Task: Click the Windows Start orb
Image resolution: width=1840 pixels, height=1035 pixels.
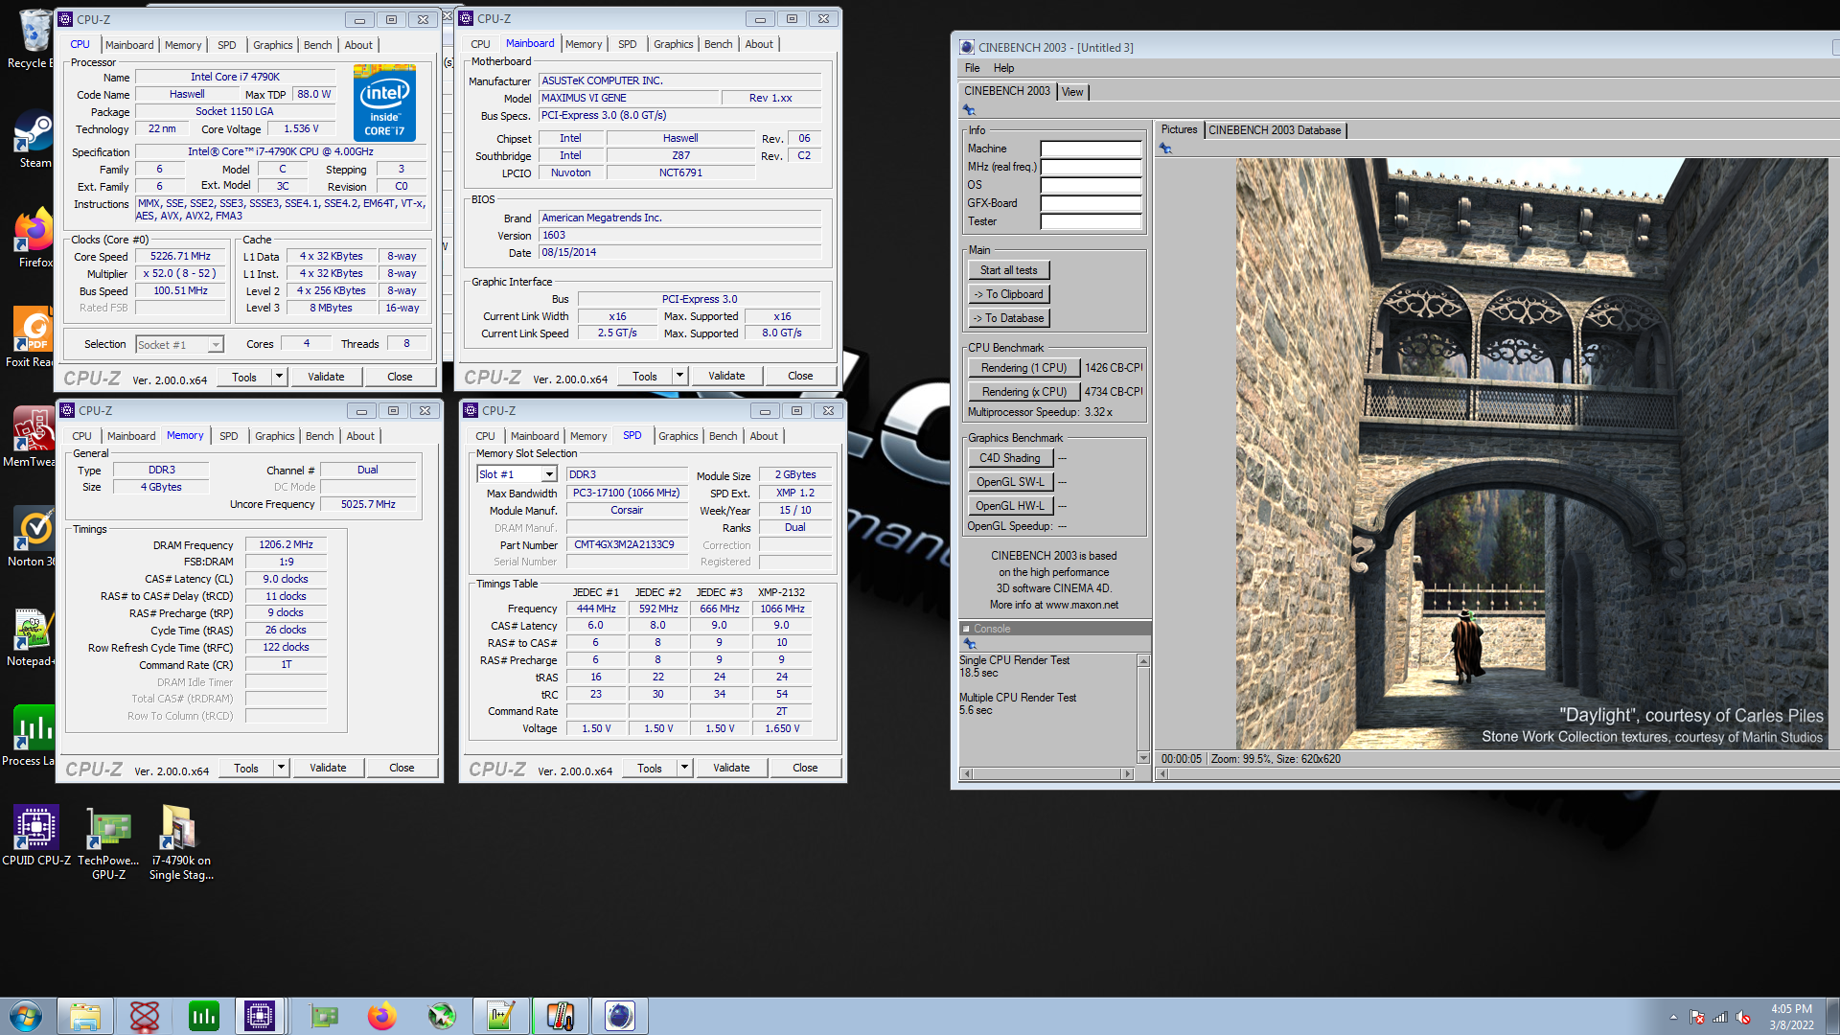Action: click(x=26, y=1016)
